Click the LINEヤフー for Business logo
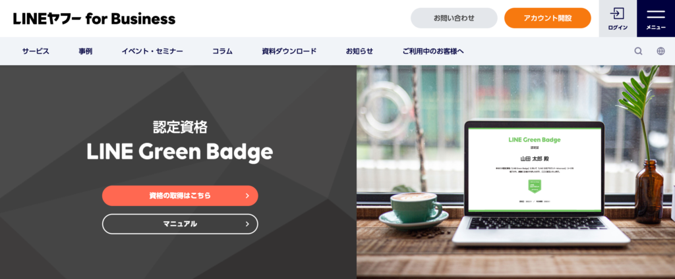Image resolution: width=675 pixels, height=279 pixels. pyautogui.click(x=94, y=18)
